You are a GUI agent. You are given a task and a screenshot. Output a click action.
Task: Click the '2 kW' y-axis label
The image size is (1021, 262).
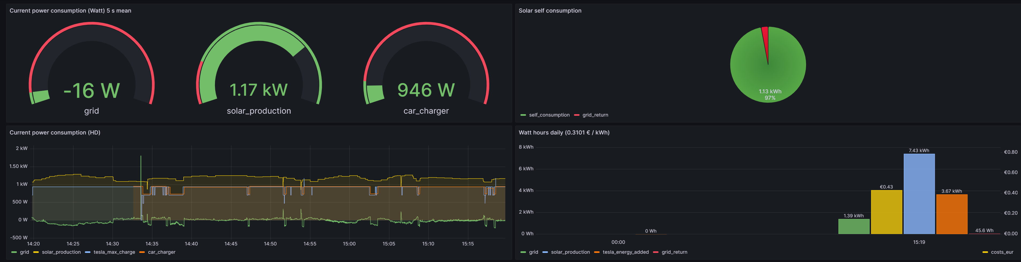point(22,148)
